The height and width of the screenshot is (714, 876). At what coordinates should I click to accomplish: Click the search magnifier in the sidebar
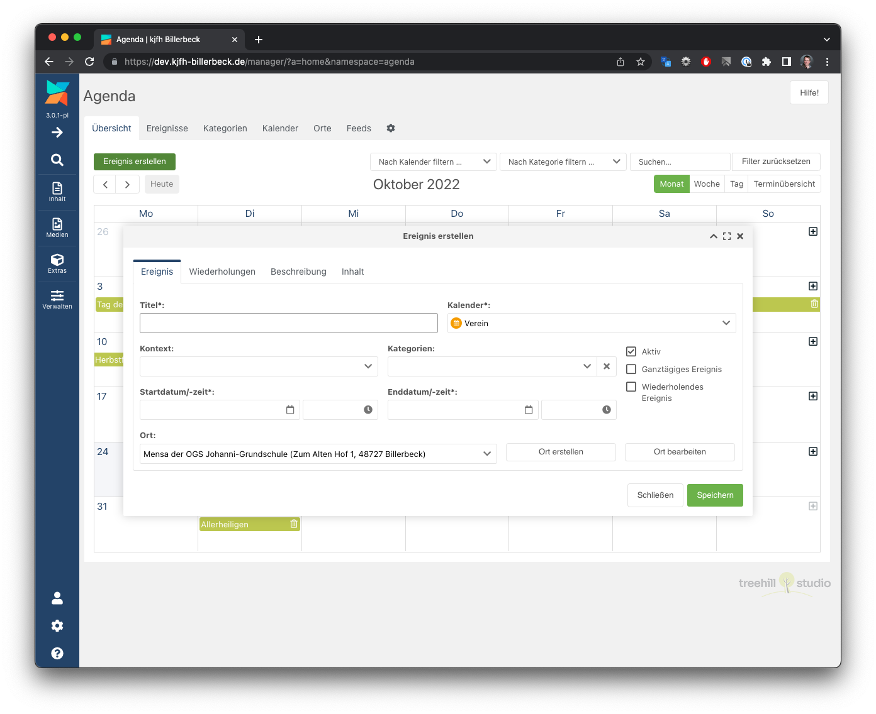57,160
